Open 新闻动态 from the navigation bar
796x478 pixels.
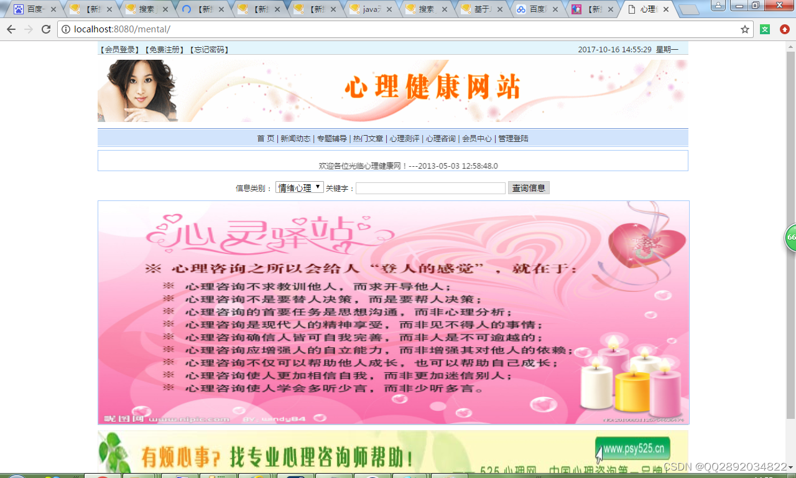298,138
